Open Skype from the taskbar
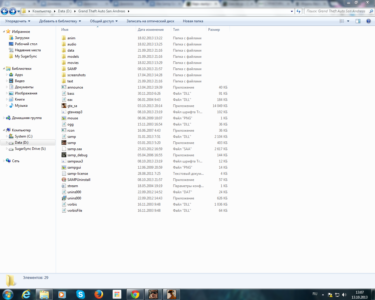The image size is (375, 300). (80, 294)
